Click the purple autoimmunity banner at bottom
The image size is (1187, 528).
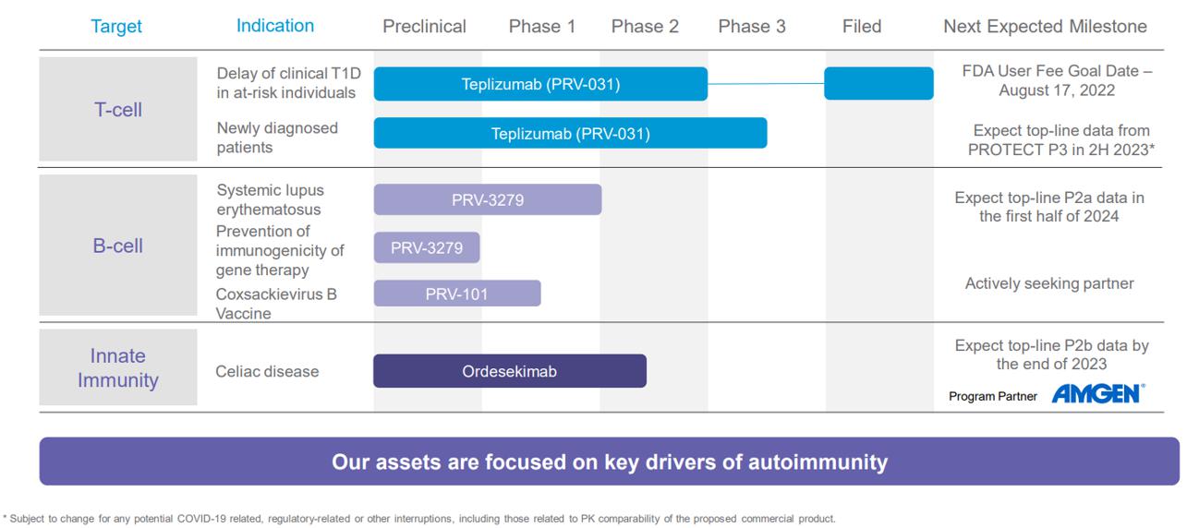[610, 462]
